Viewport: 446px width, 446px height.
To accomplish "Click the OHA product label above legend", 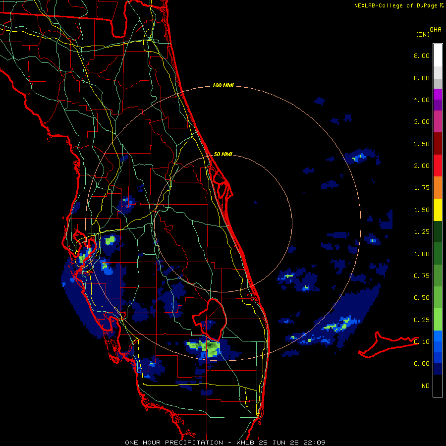I will point(436,29).
